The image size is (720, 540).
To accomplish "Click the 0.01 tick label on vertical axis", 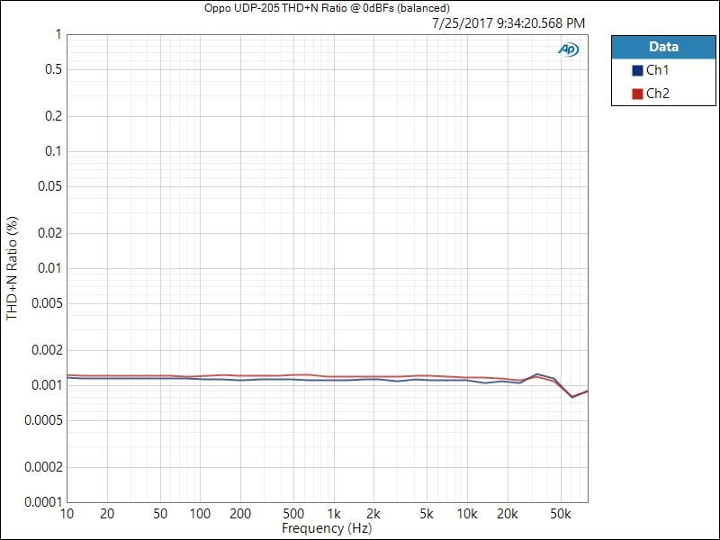I will click(x=49, y=268).
